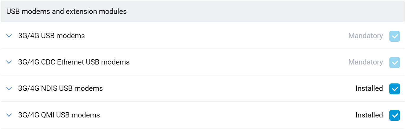Expand the 3G/4G USB modems chevron

(x=9, y=36)
